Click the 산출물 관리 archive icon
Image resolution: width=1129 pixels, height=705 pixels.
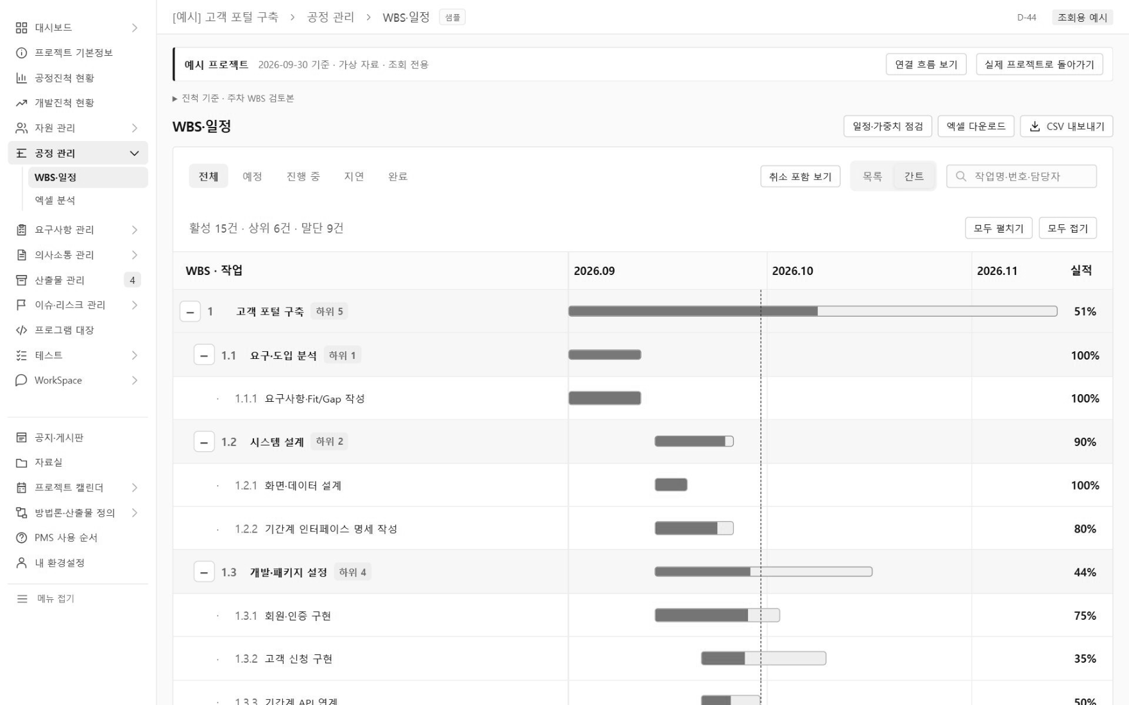point(22,280)
